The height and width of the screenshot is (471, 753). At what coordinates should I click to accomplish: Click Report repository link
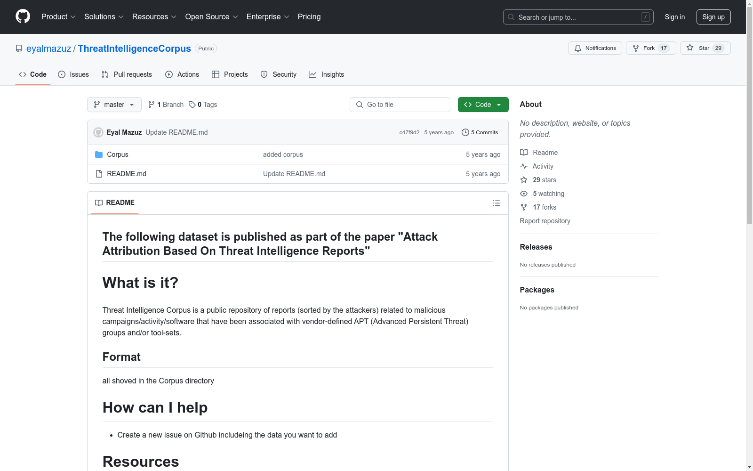pos(545,221)
